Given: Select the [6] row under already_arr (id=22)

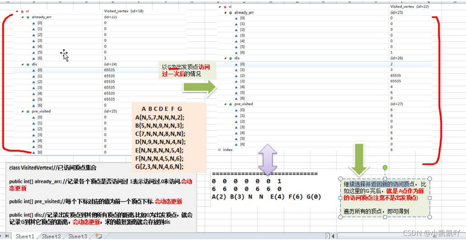Looking at the screenshot, I should 100,58.
